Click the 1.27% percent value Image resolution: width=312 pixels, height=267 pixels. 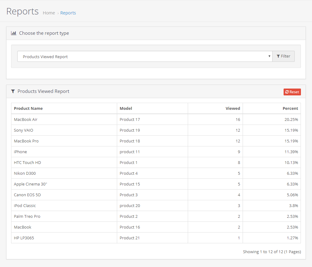pyautogui.click(x=293, y=238)
